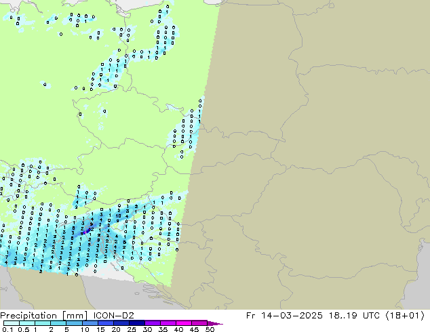The height and width of the screenshot is (332, 430).
Task: Click the date '14-03-2025' text
Action: point(292,315)
